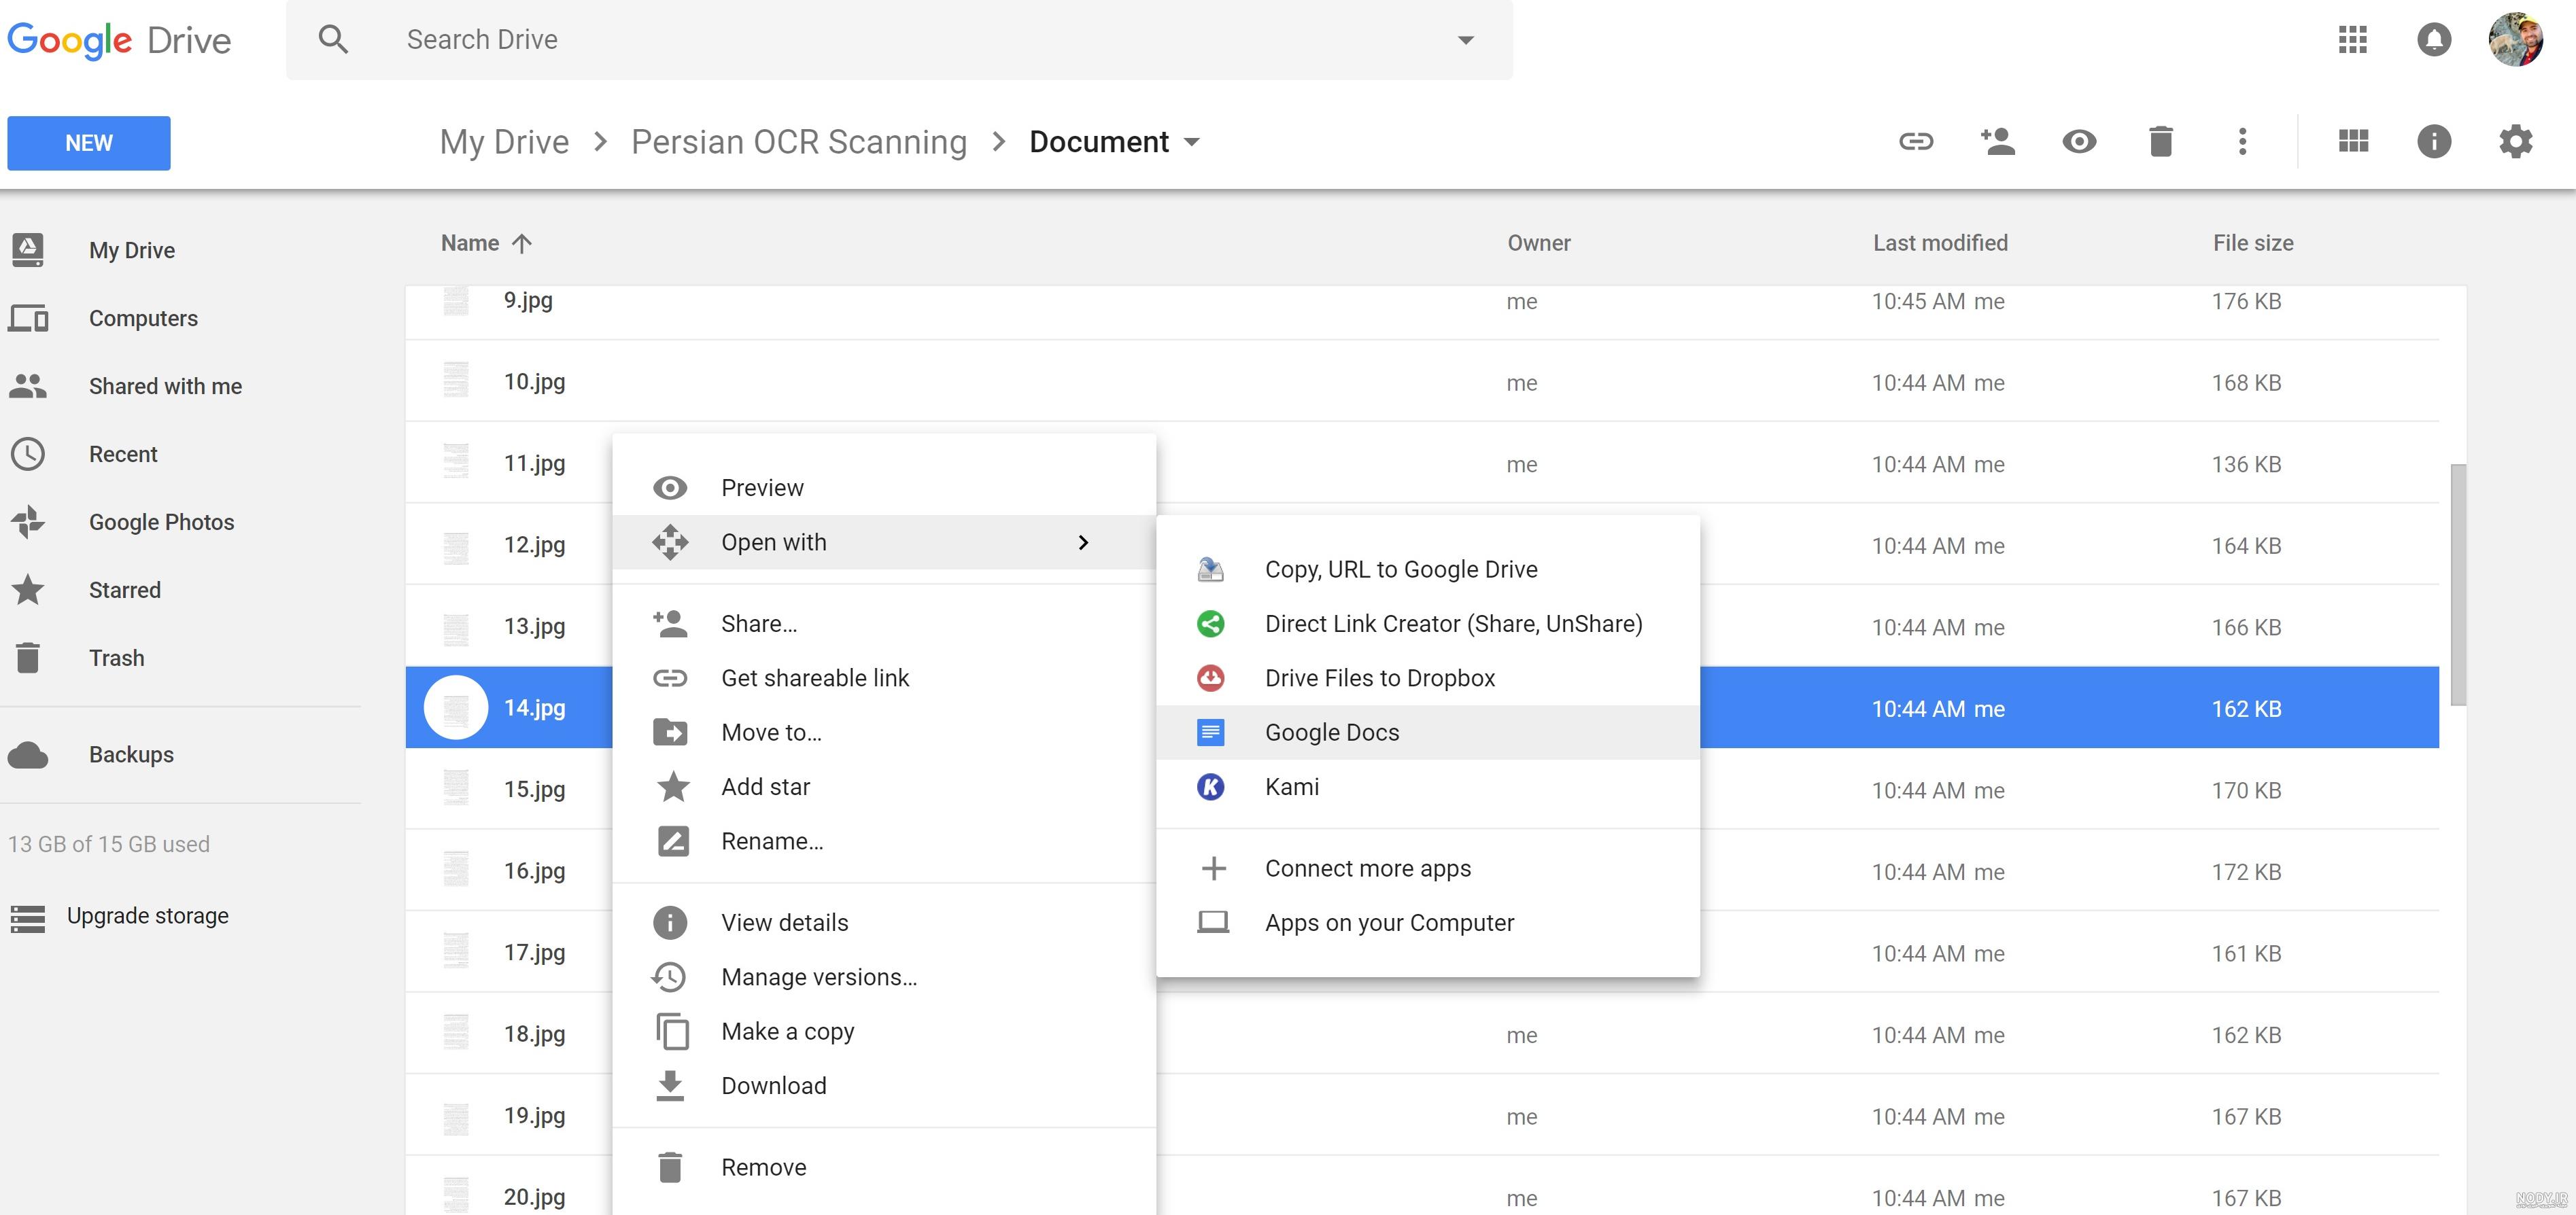Open with Drive Files to Dropbox
This screenshot has height=1215, width=2576.
tap(1428, 677)
